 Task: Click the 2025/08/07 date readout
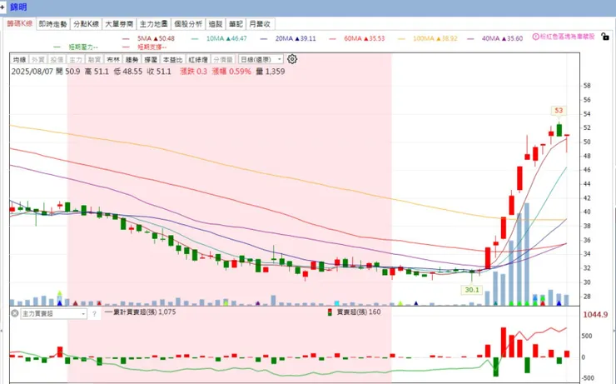32,72
